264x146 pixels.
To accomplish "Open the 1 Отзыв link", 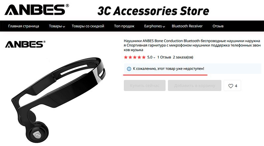I will click(164, 58).
